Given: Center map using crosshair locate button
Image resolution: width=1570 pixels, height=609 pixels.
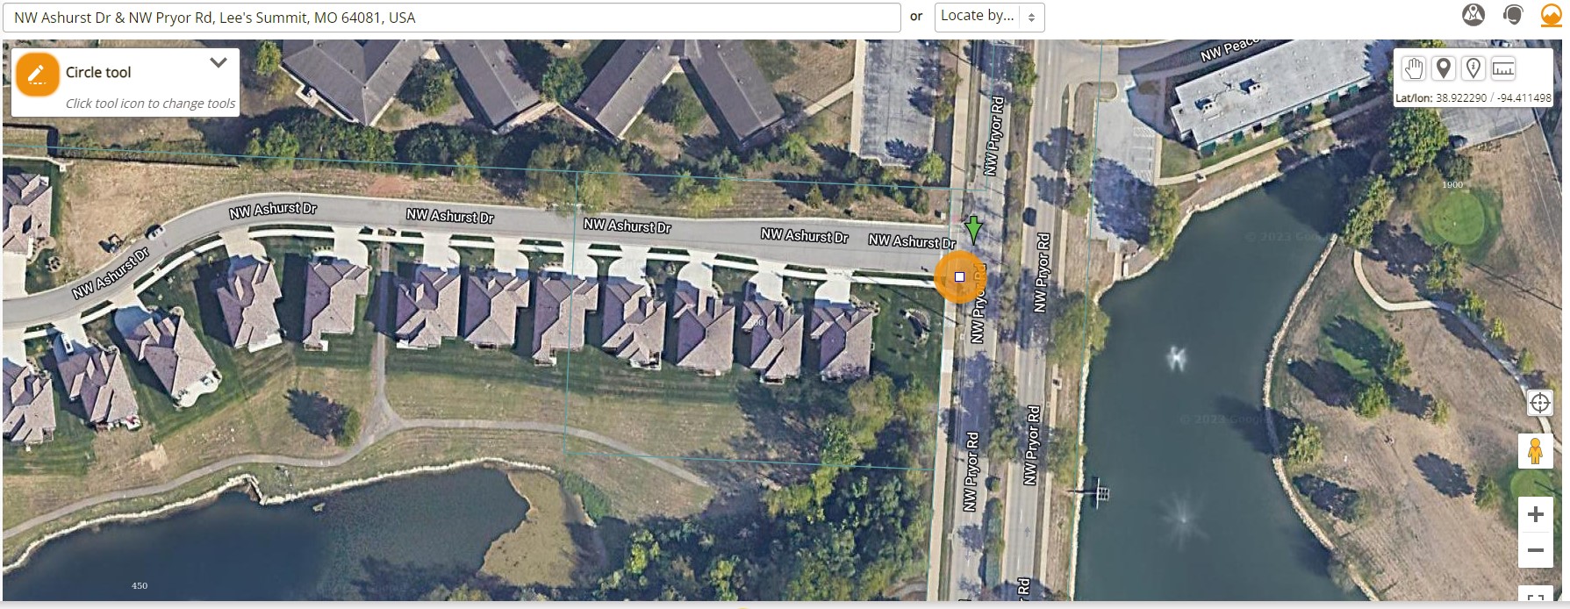Looking at the screenshot, I should point(1540,403).
